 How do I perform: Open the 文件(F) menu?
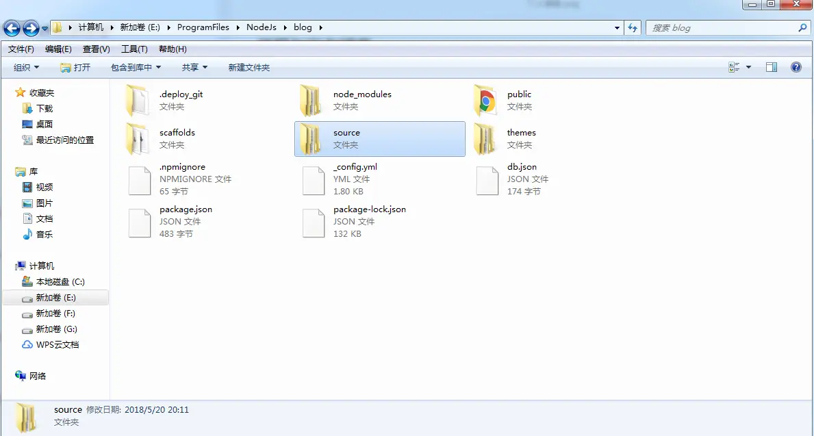pos(21,49)
